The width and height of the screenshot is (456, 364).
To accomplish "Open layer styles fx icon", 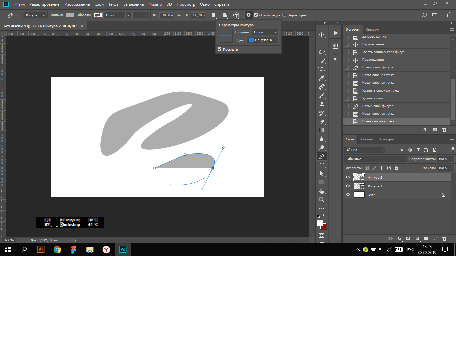I will pyautogui.click(x=399, y=239).
